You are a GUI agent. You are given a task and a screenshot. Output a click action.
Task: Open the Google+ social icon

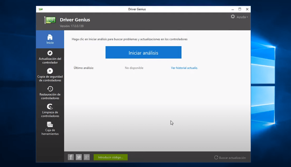click(x=87, y=157)
